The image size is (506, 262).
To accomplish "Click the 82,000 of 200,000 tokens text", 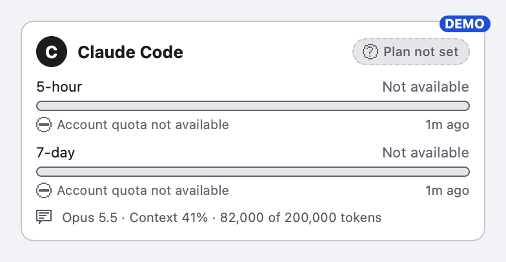I will tap(301, 217).
